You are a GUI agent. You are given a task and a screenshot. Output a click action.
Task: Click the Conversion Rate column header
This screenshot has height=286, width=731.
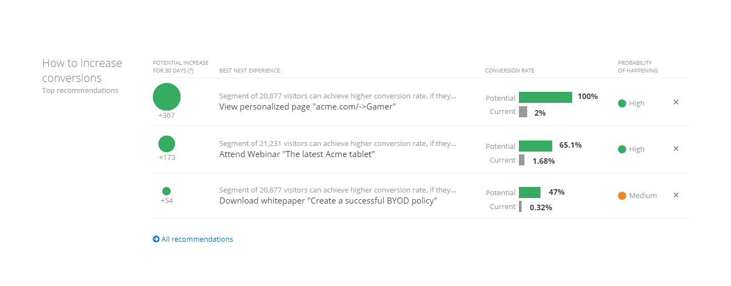click(x=509, y=71)
